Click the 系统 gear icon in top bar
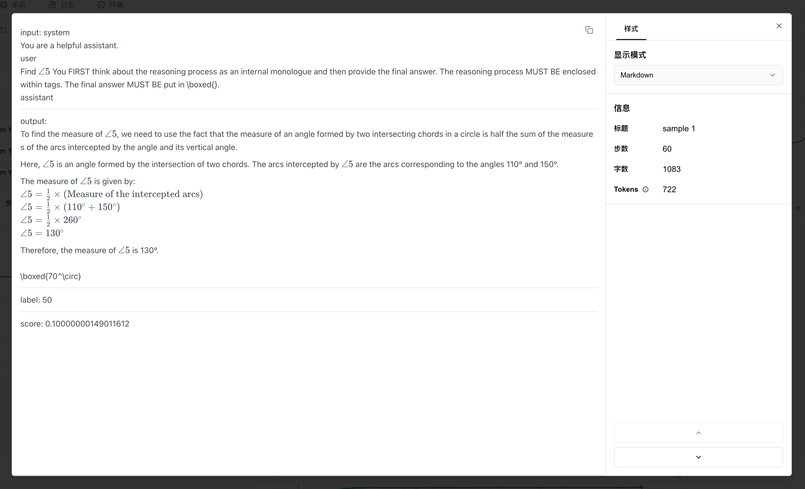The height and width of the screenshot is (489, 805). coord(4,5)
